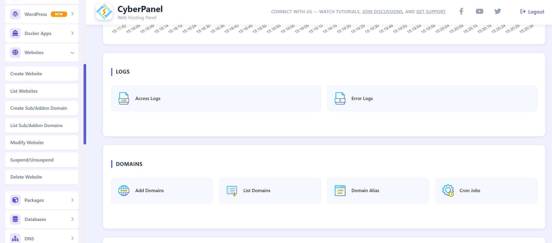Select List Sub/Addon Domains
This screenshot has height=243, width=552.
coord(42,125)
